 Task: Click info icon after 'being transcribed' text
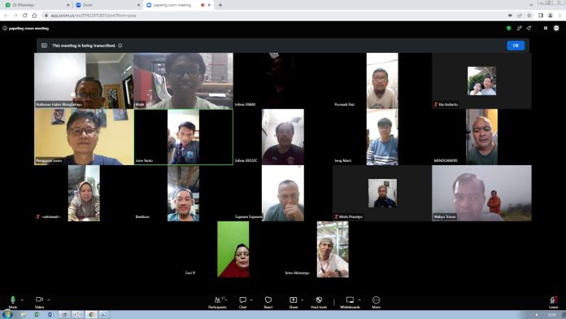click(x=120, y=46)
